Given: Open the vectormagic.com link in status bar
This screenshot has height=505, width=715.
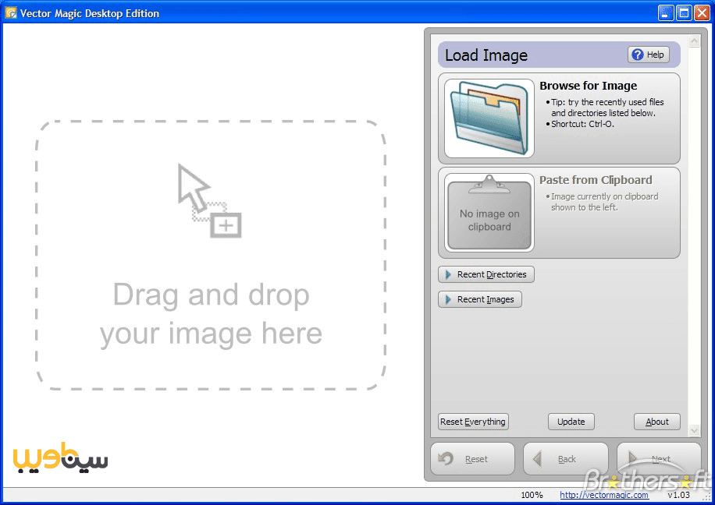Looking at the screenshot, I should click(603, 495).
